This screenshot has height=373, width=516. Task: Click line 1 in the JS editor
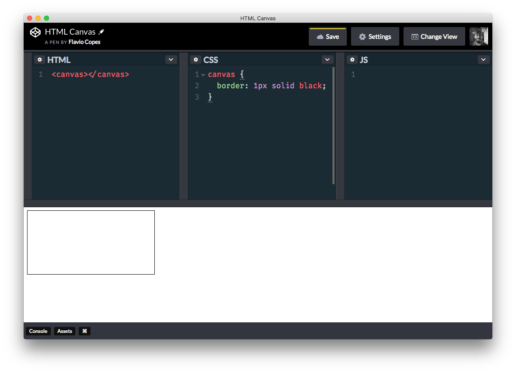pos(419,75)
